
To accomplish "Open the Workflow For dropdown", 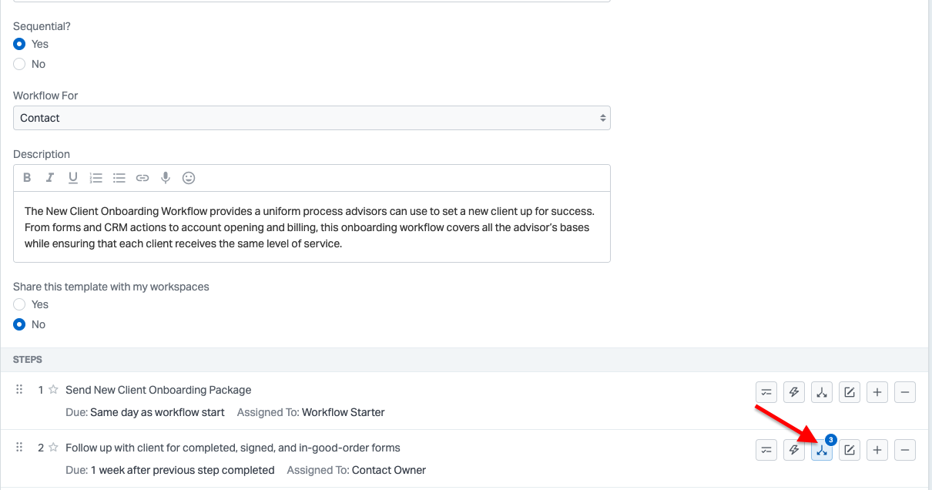I will click(311, 118).
